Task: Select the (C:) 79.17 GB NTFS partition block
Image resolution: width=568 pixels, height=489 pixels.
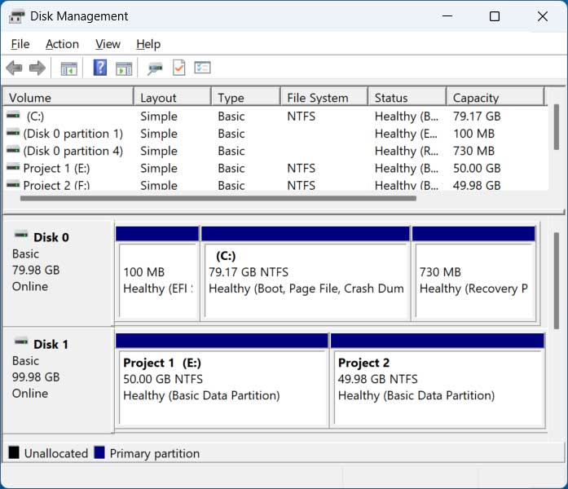Action: click(306, 274)
